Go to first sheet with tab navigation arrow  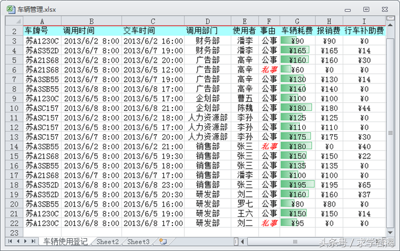(10, 241)
